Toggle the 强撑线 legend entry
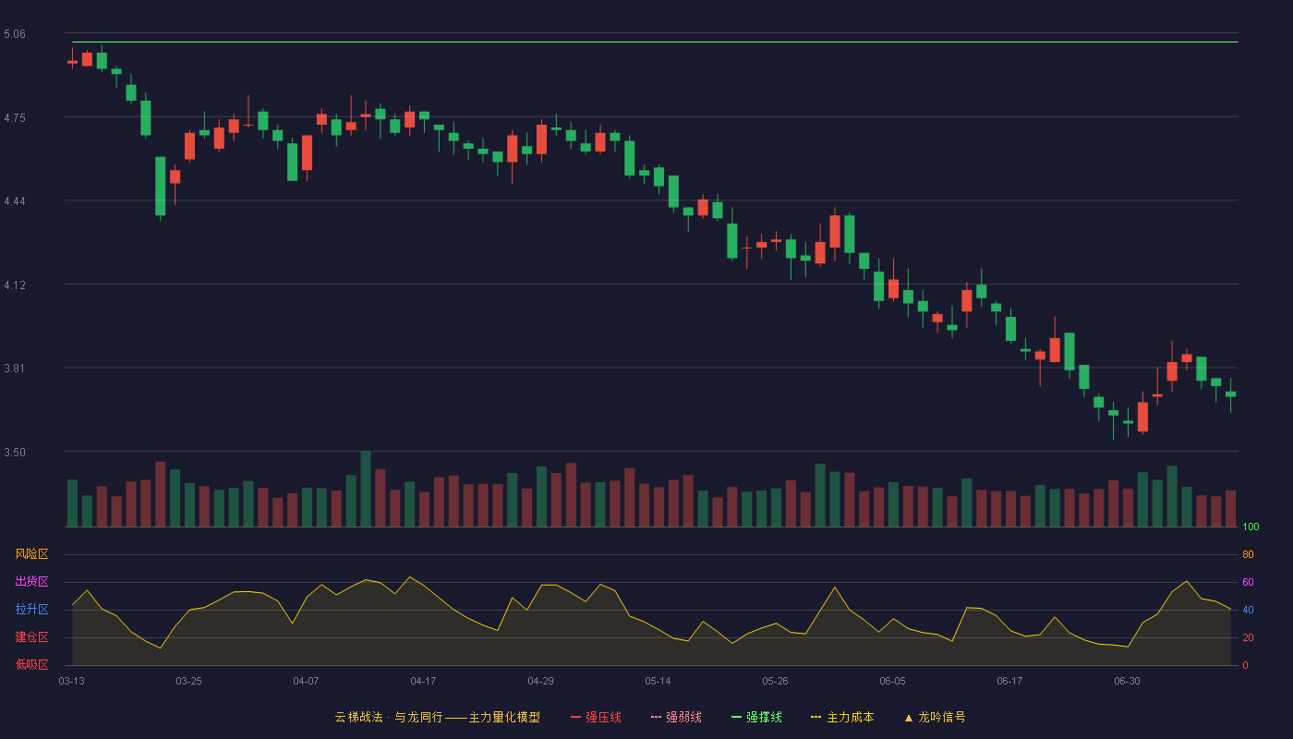Image resolution: width=1293 pixels, height=739 pixels. click(756, 717)
